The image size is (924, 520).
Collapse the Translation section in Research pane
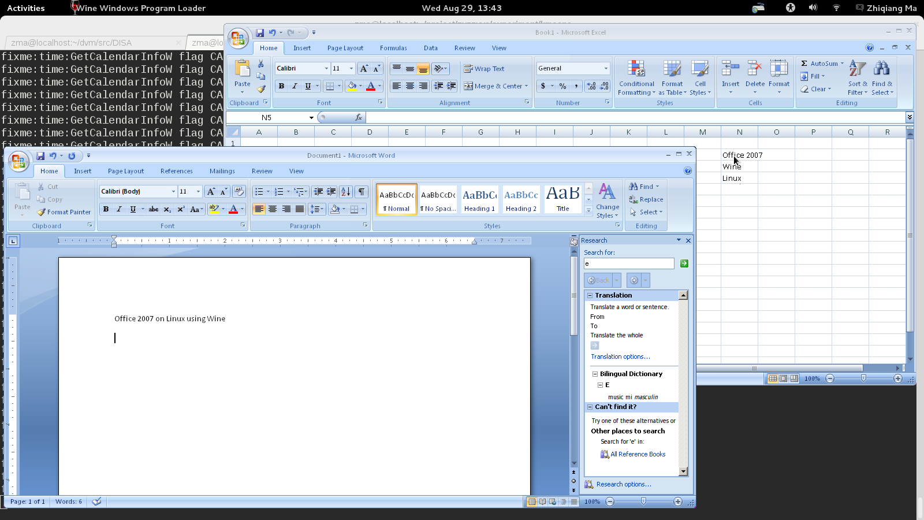[590, 295]
